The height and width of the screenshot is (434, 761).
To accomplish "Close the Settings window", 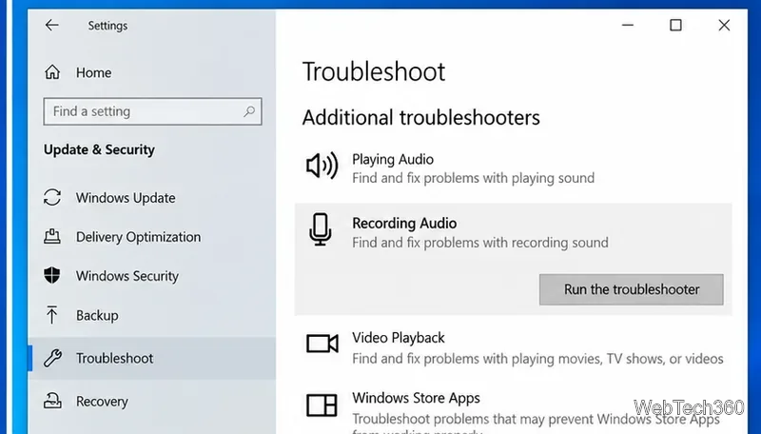I will [724, 26].
